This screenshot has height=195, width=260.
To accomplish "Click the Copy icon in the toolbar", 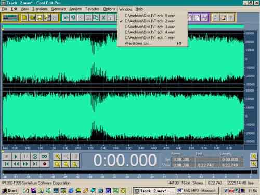I will click(x=96, y=18).
